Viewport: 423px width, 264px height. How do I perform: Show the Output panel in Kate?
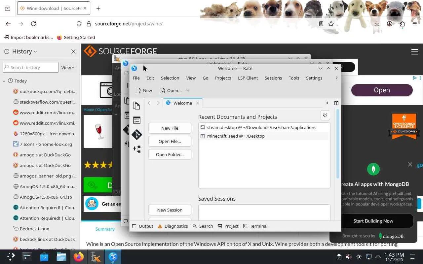click(143, 226)
